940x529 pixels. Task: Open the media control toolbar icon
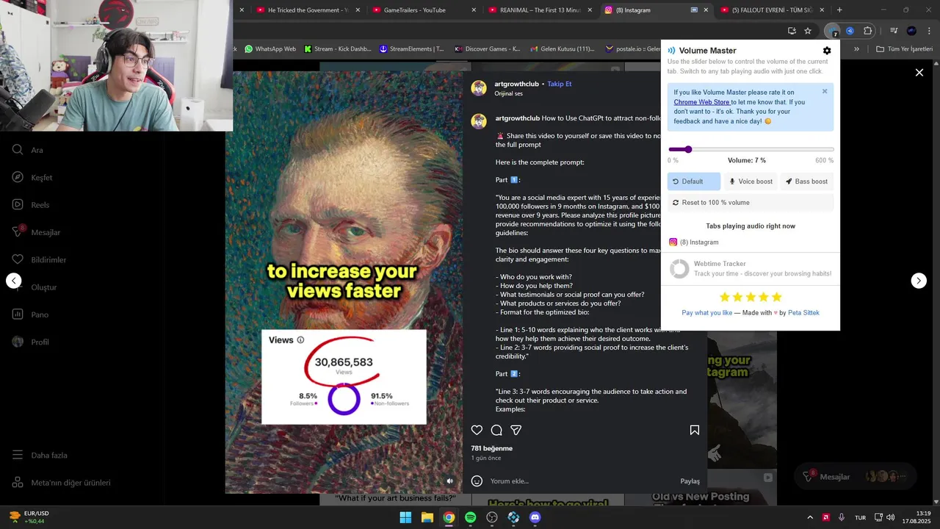coord(894,31)
